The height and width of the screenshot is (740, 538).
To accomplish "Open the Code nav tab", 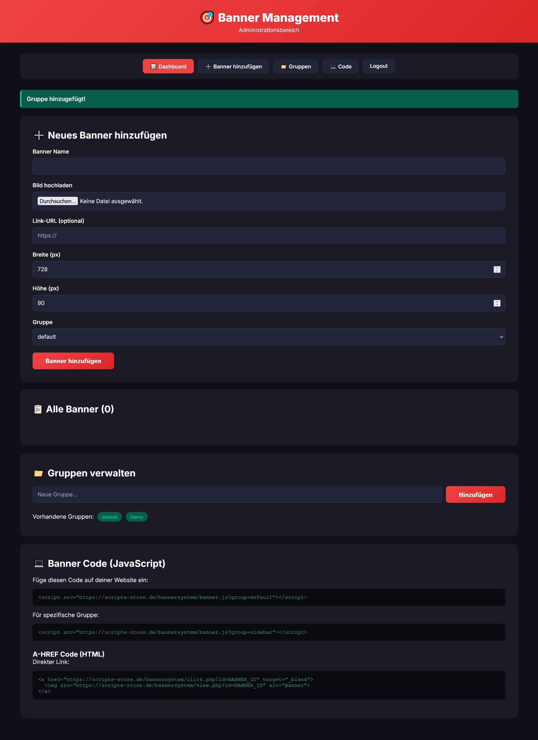I will pos(340,66).
